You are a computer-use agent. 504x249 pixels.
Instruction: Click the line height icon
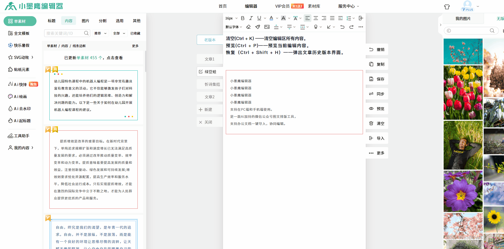(349, 18)
